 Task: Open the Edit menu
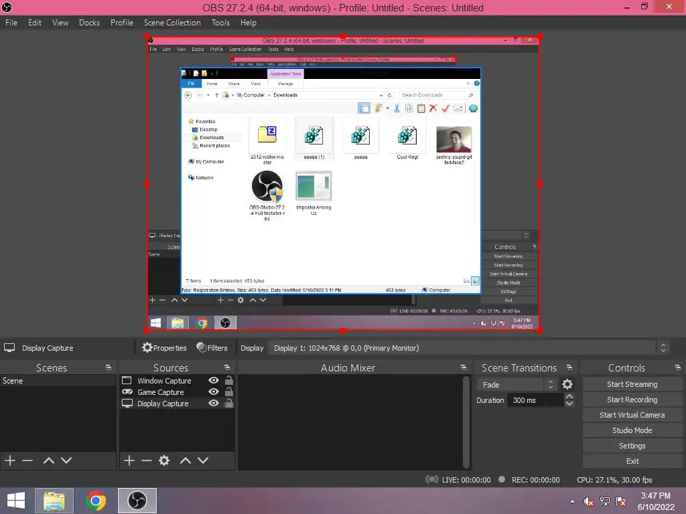click(35, 22)
